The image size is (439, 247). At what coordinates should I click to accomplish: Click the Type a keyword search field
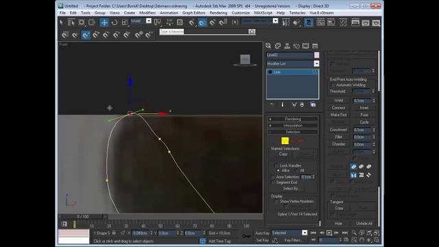point(204,32)
